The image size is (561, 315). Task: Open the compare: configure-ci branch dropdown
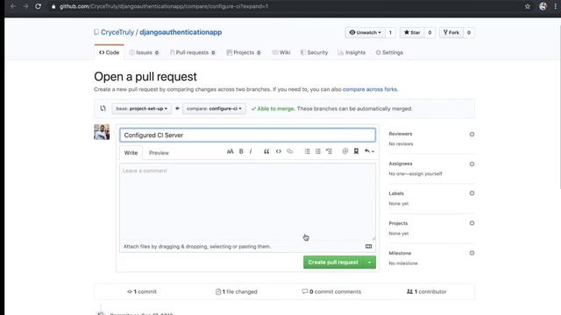pyautogui.click(x=214, y=108)
